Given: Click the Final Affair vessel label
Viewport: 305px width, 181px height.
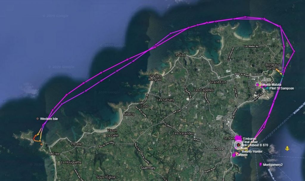Looking at the screenshot, I should [x=250, y=142].
